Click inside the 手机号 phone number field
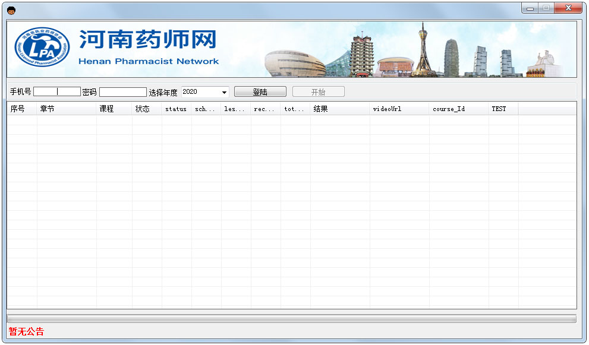This screenshot has width=589, height=345. point(57,92)
